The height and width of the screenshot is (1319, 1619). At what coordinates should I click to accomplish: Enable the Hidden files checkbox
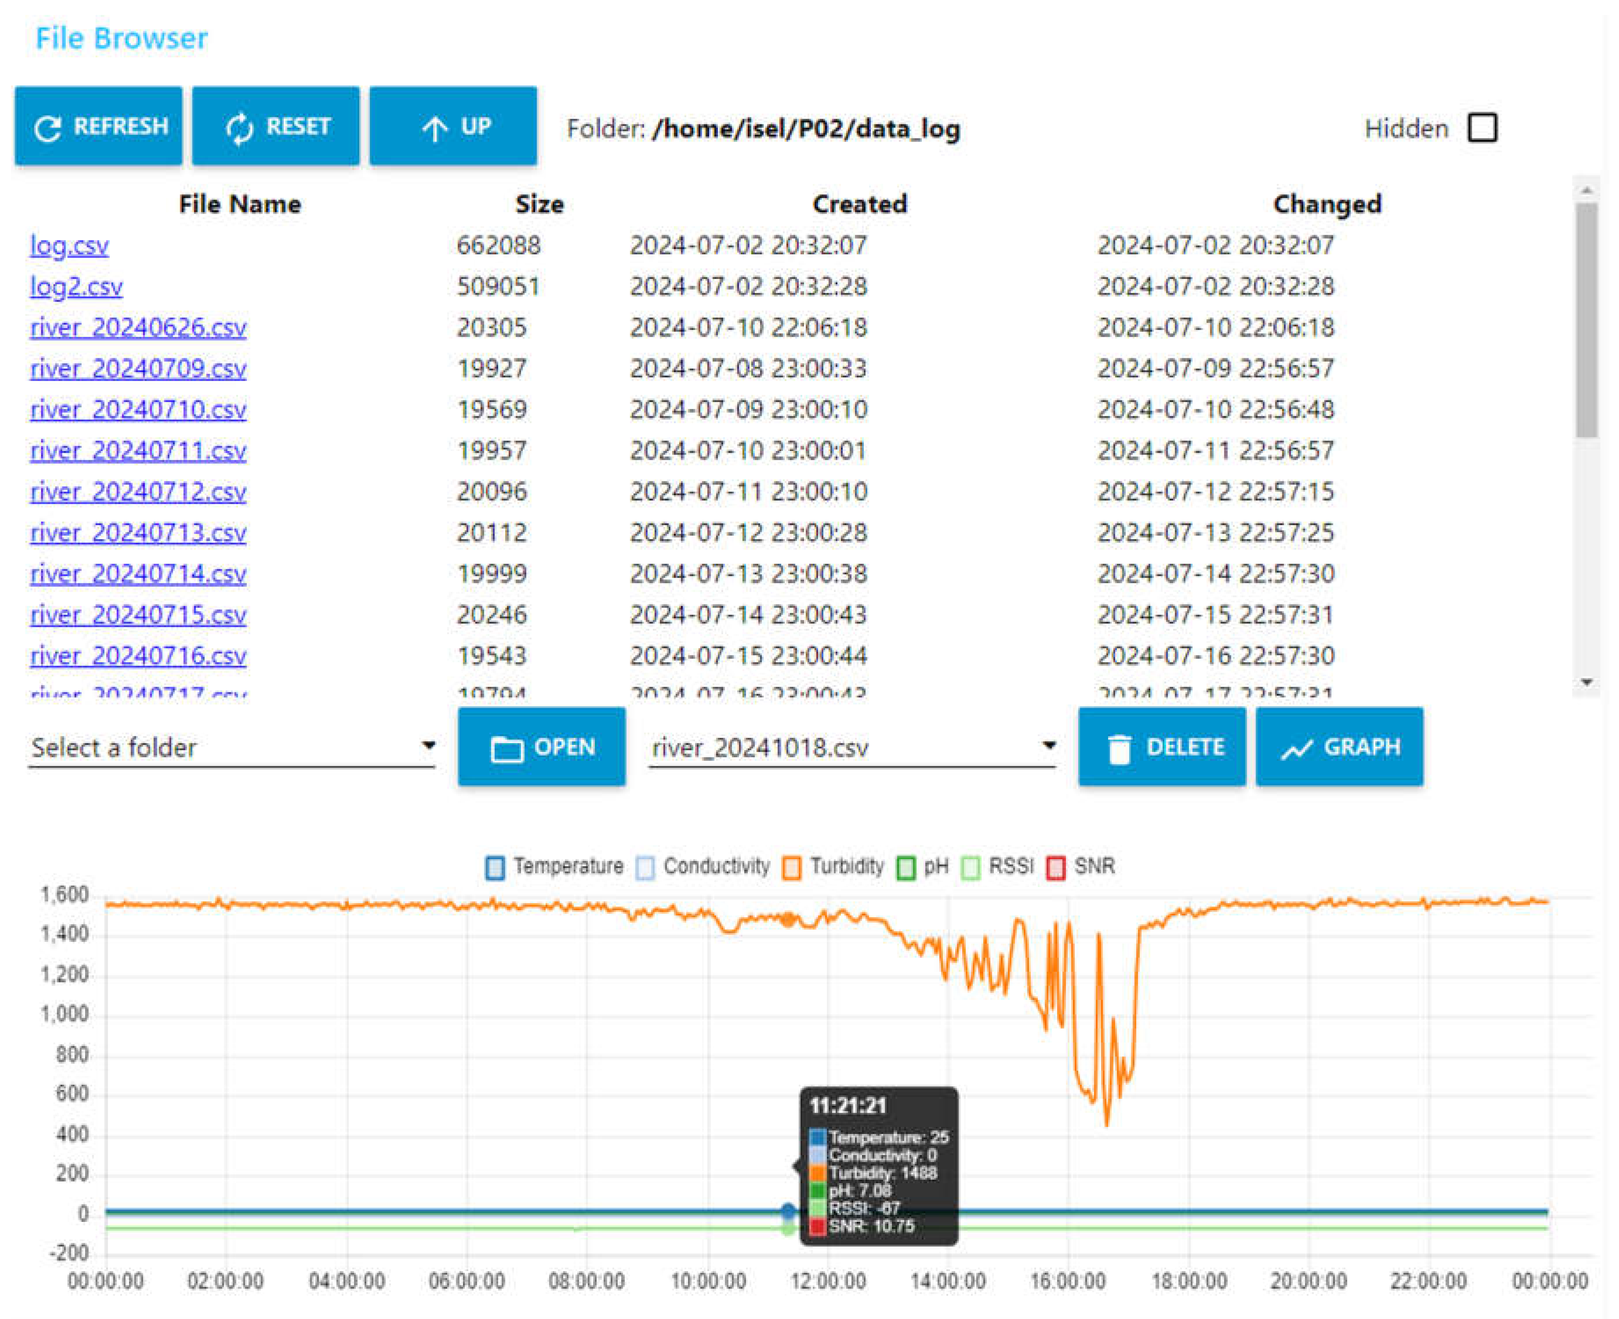[1481, 127]
